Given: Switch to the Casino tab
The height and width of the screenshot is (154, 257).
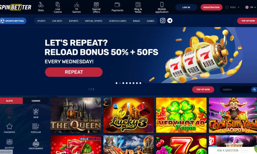Looking at the screenshot, I should tap(36, 101).
